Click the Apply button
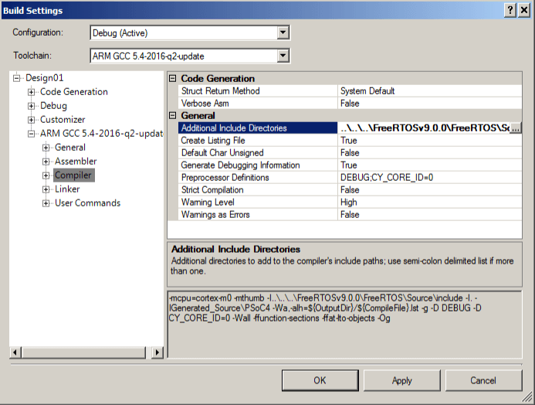The width and height of the screenshot is (535, 405). pos(402,380)
